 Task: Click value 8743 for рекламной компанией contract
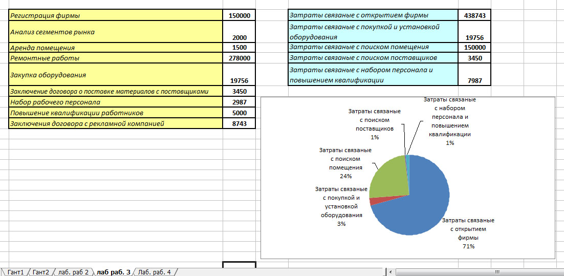pyautogui.click(x=239, y=123)
